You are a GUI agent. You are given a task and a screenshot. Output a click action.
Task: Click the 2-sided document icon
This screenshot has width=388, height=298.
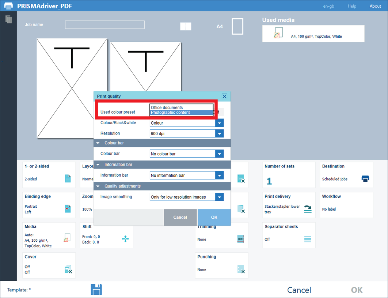click(x=68, y=178)
